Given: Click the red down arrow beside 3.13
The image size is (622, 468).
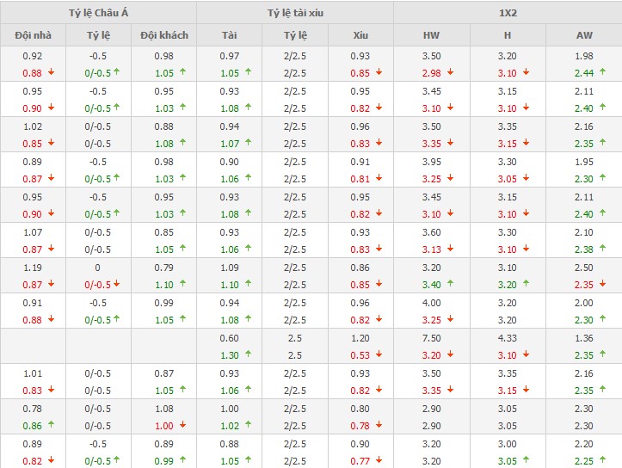Looking at the screenshot, I should (451, 249).
